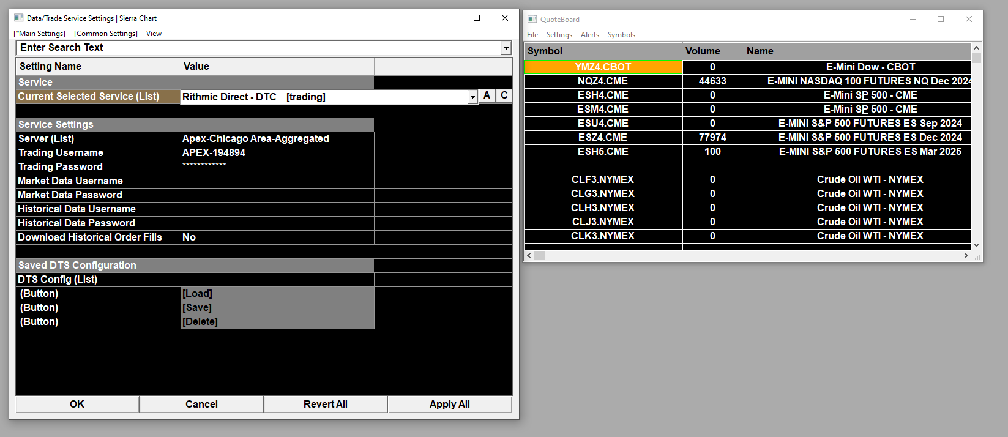Viewport: 1008px width, 437px height.
Task: Open the Common Settings menu
Action: (x=106, y=34)
